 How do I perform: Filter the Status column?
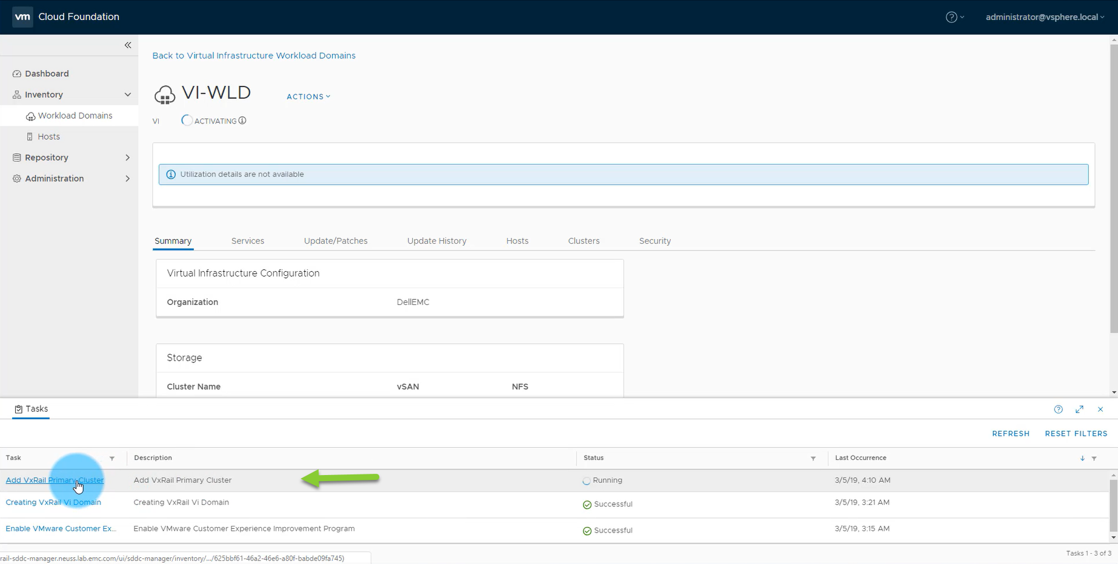tap(813, 459)
